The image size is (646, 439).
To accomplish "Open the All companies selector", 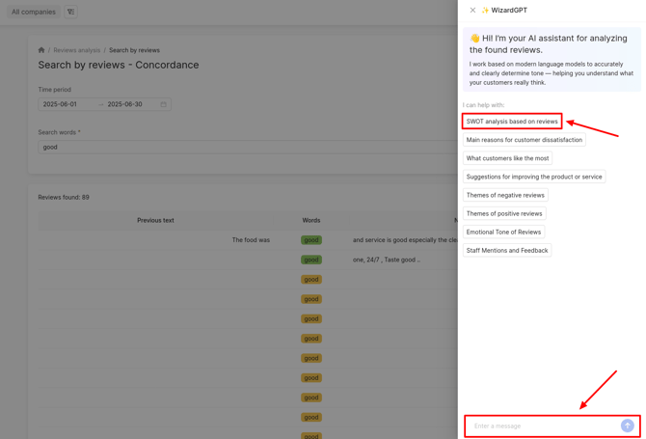I will tap(34, 12).
